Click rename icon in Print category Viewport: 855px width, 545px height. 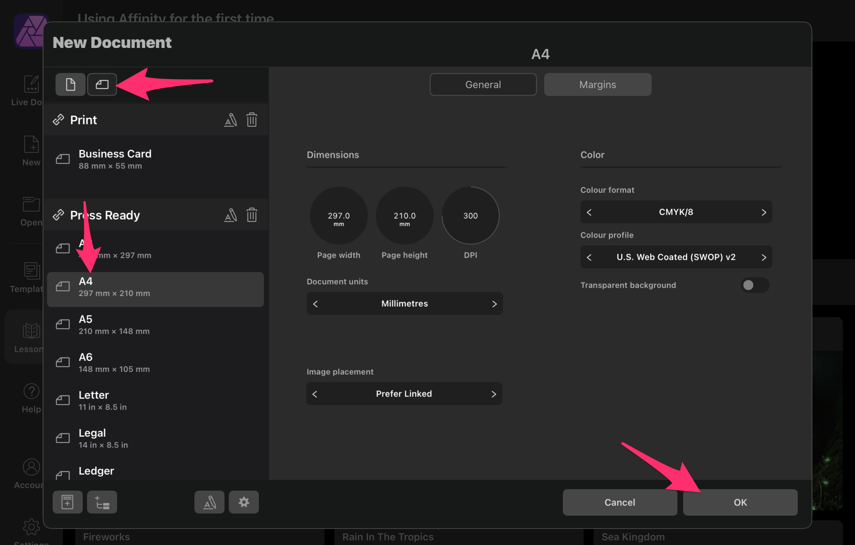pyautogui.click(x=231, y=120)
